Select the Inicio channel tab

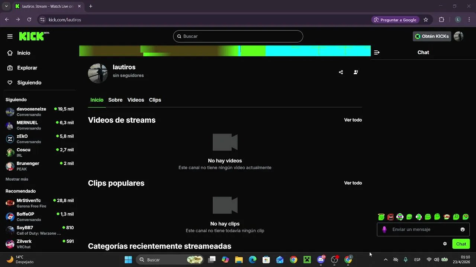tap(97, 100)
